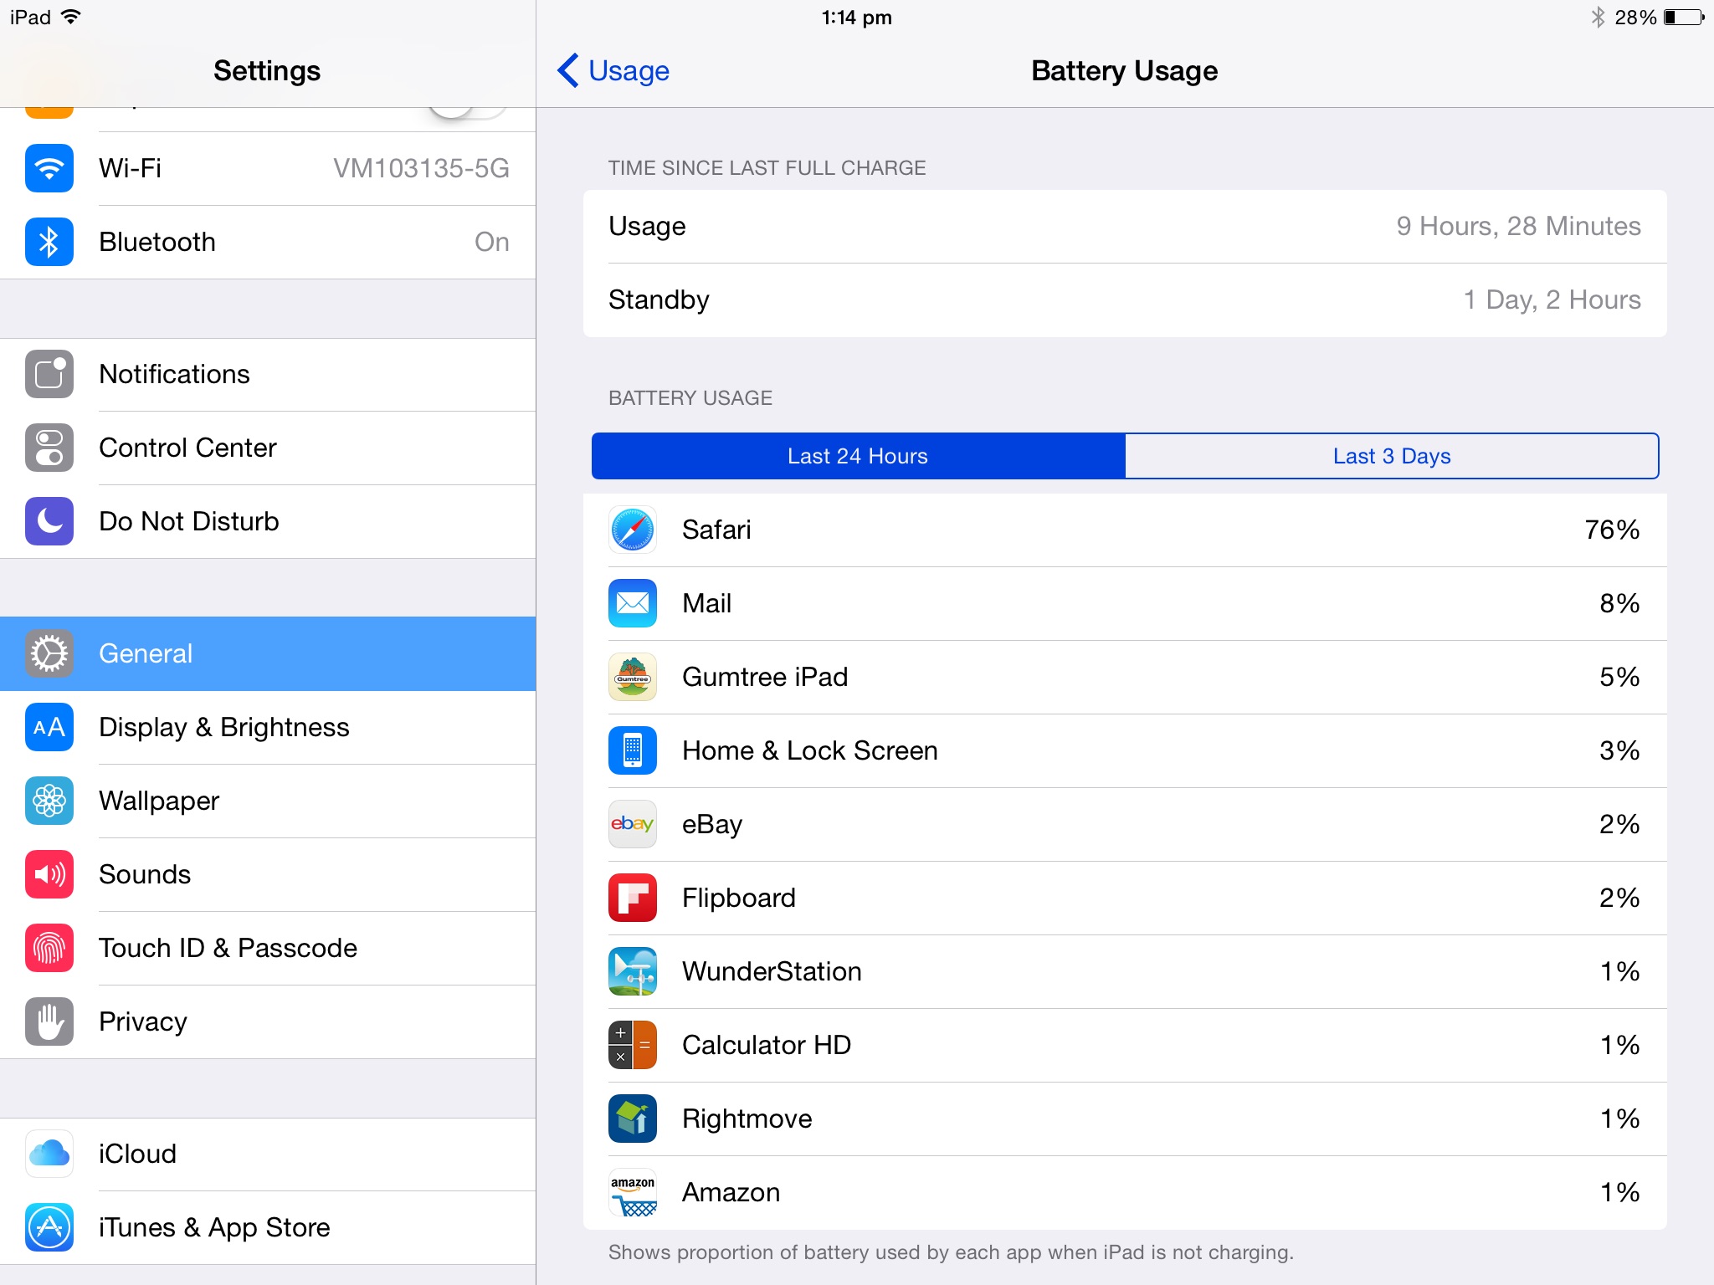Select the Last 24 Hours tab
This screenshot has height=1285, width=1714.
point(858,456)
